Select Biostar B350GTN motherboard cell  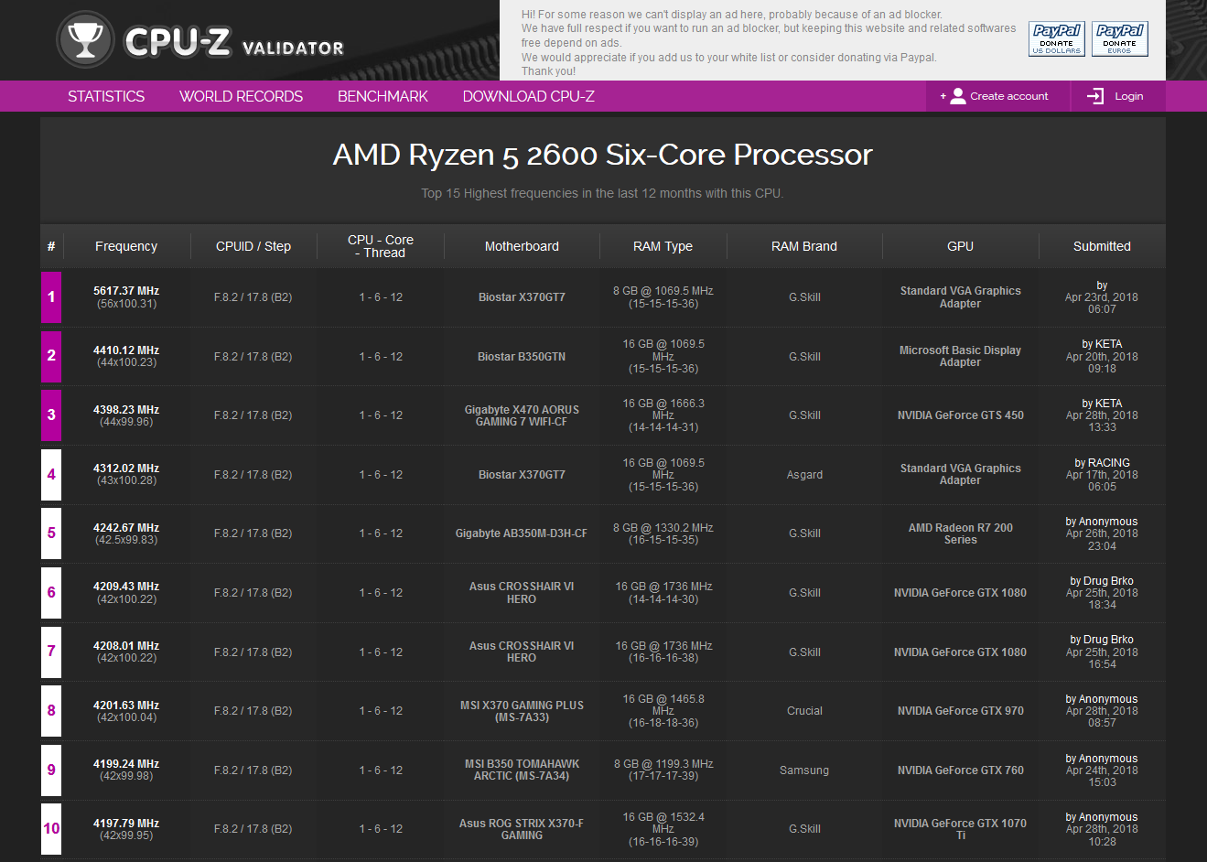pos(522,357)
